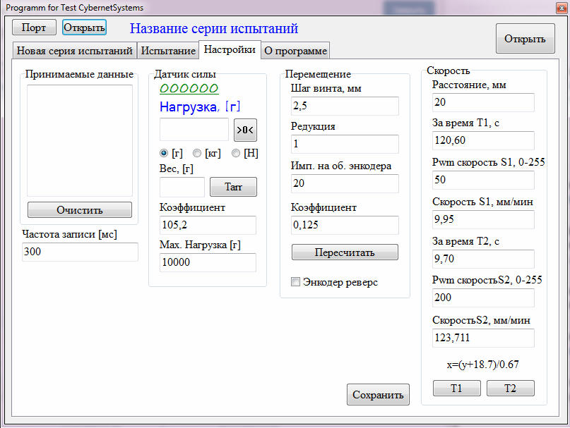Click the green 000000 sensor readout

click(x=189, y=88)
